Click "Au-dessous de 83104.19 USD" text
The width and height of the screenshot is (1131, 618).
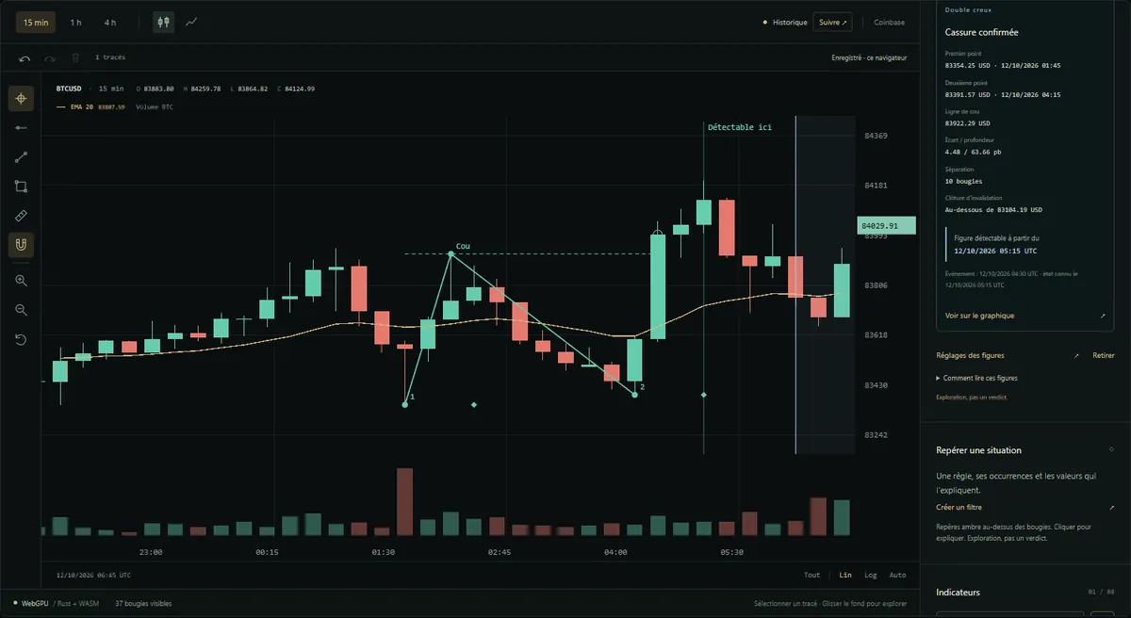pos(993,210)
